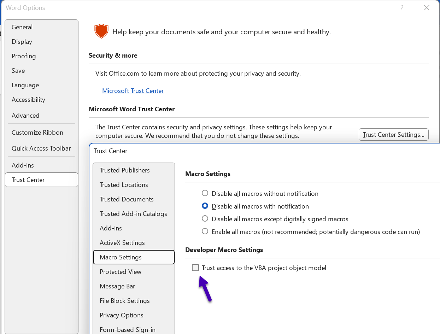
Task: Click the Microsoft Word Trust Center heading
Action: point(132,109)
